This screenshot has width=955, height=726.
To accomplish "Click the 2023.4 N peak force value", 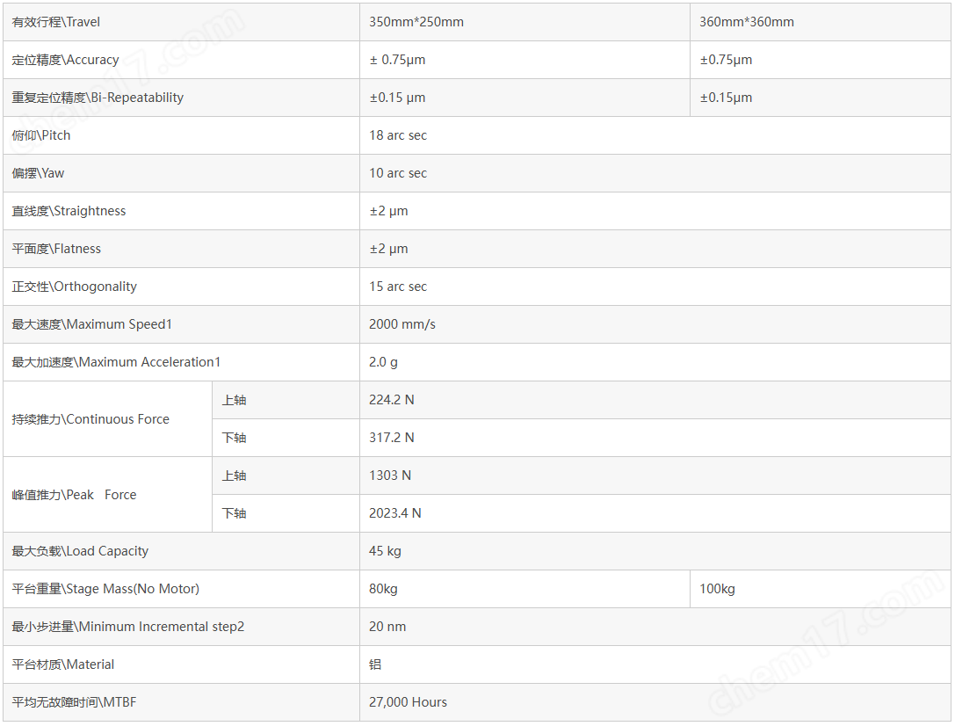I will (x=394, y=512).
